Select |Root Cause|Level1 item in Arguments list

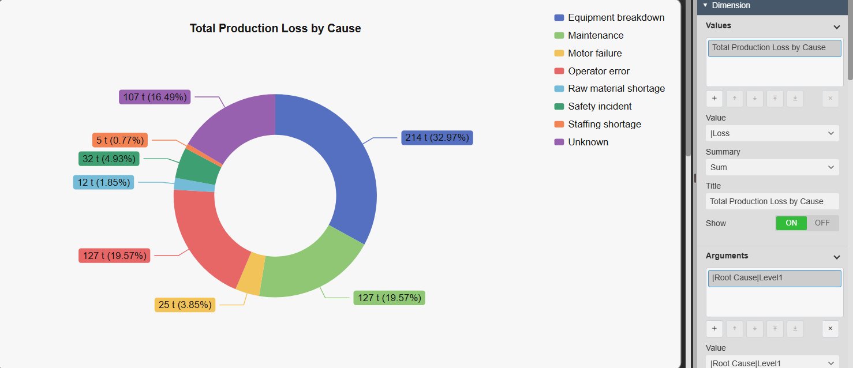pos(775,278)
